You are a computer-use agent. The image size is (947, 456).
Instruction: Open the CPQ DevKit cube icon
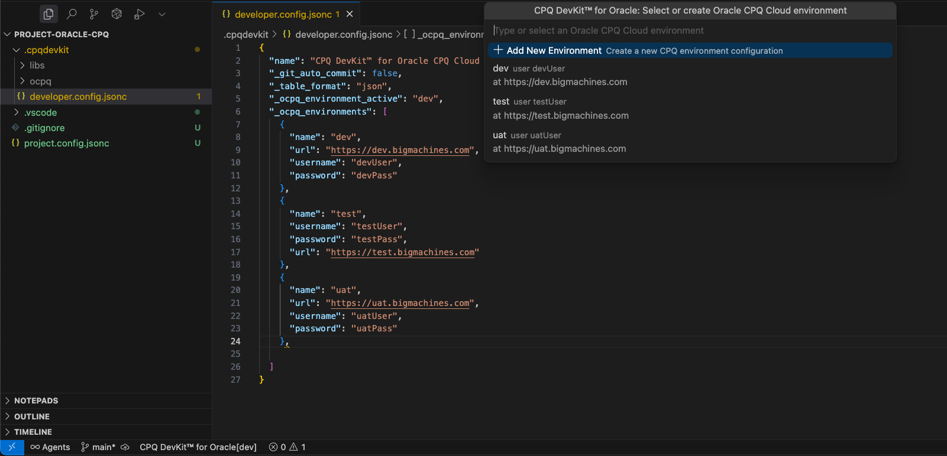[117, 14]
